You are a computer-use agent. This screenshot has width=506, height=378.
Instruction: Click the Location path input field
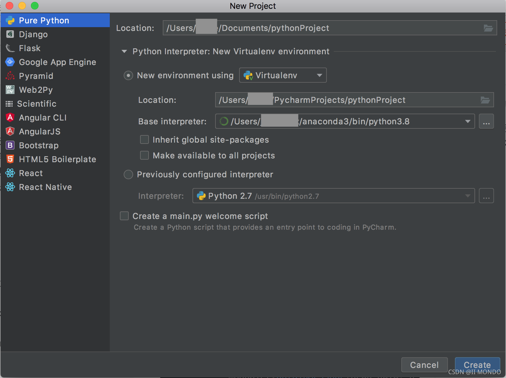click(315, 28)
